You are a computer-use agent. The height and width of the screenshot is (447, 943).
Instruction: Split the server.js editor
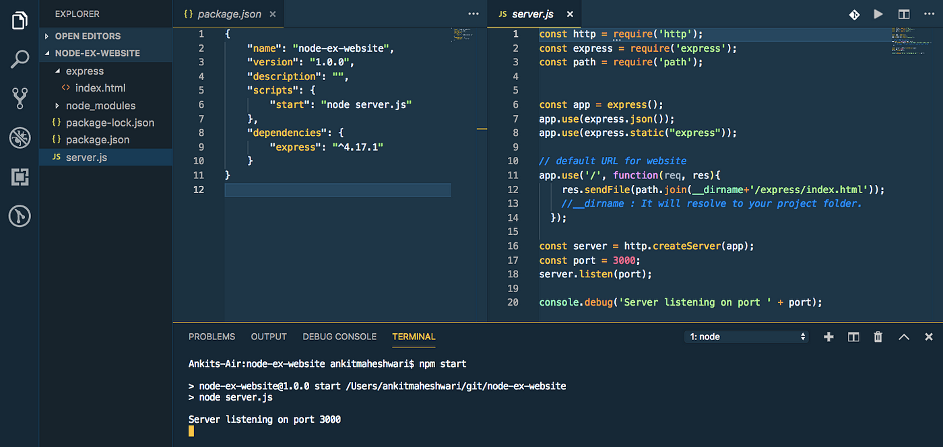(903, 14)
